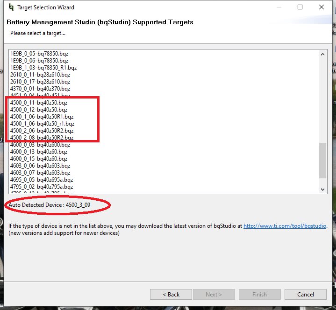Click scroll down arrow of target list
This screenshot has height=310, width=336.
tap(322, 189)
